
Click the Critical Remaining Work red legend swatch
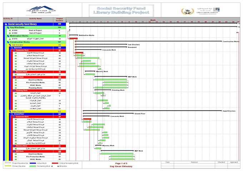(55, 163)
